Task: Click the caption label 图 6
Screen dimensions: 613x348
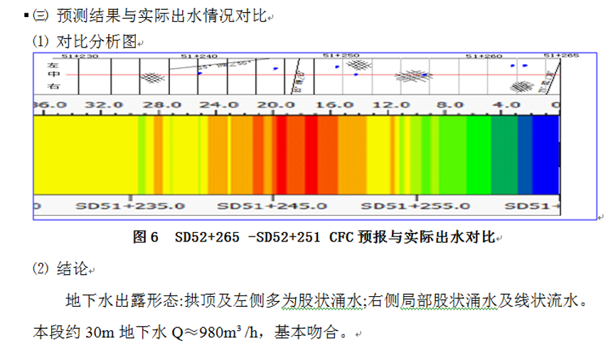Action: pyautogui.click(x=146, y=237)
